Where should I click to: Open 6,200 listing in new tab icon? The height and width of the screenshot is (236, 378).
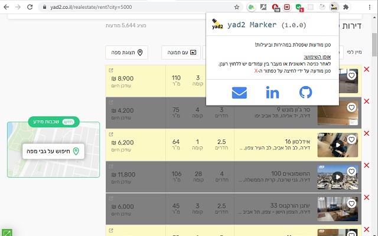(x=111, y=135)
